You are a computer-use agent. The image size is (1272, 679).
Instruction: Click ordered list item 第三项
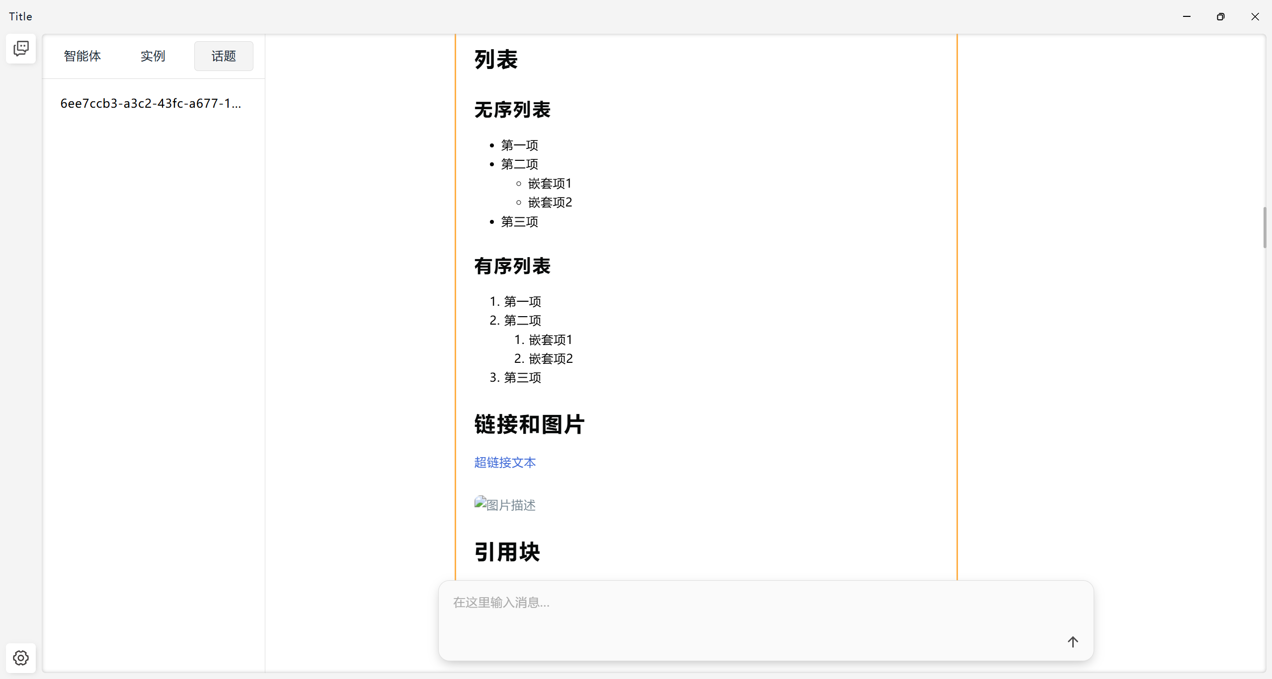[523, 378]
